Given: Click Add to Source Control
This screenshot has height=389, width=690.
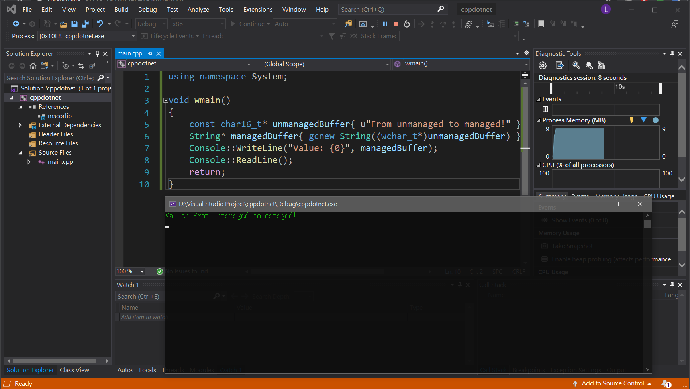Looking at the screenshot, I should (612, 383).
